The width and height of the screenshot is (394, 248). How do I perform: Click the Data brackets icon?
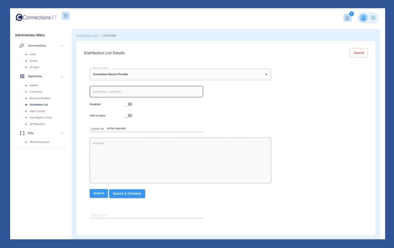pos(22,133)
